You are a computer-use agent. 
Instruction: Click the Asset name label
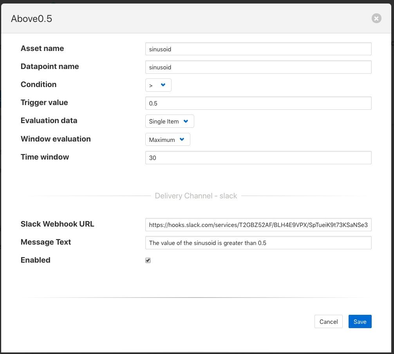(42, 49)
